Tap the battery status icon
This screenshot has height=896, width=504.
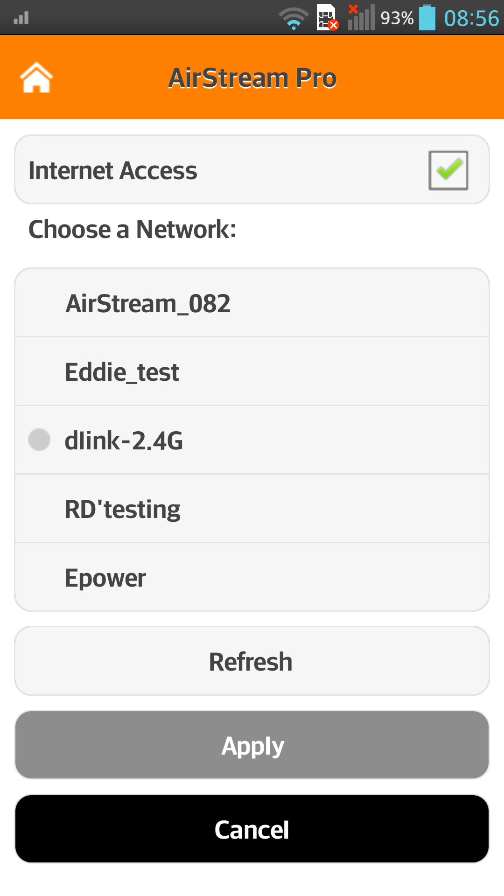(x=427, y=18)
